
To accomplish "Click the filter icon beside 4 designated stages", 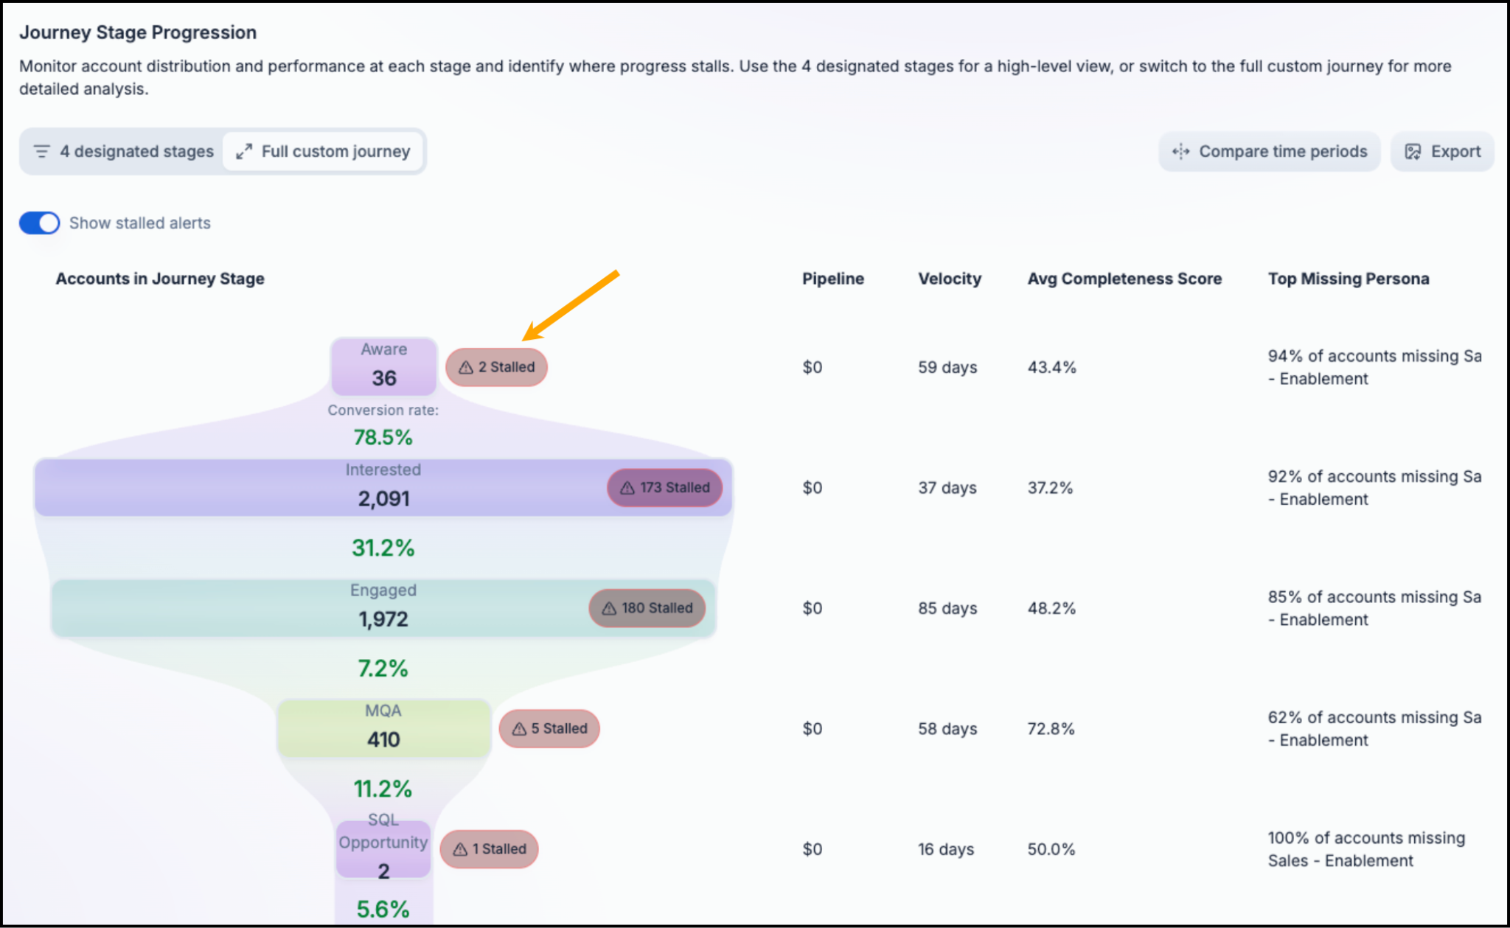I will click(x=42, y=151).
